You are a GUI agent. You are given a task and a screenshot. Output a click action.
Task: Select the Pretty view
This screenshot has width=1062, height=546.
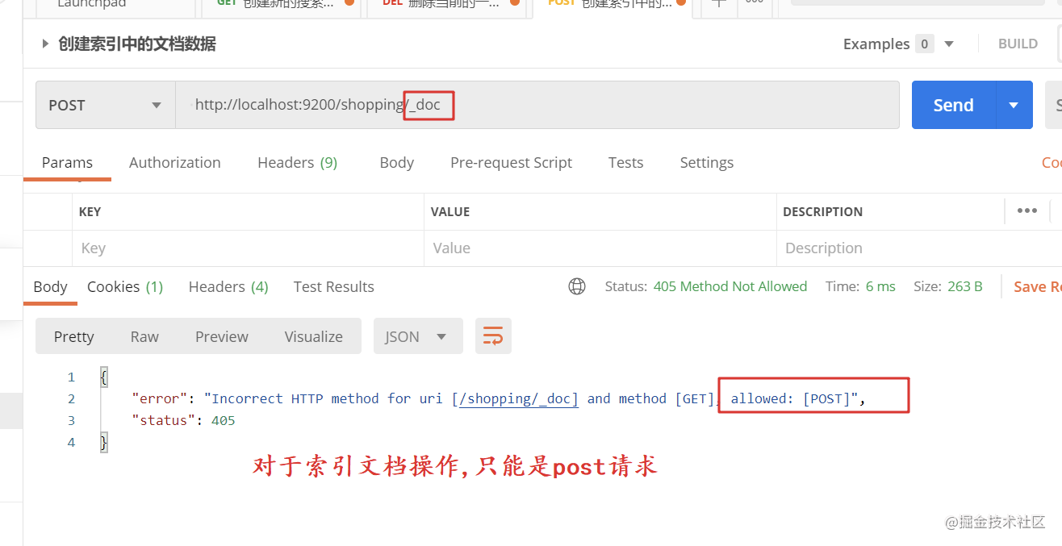click(x=73, y=336)
